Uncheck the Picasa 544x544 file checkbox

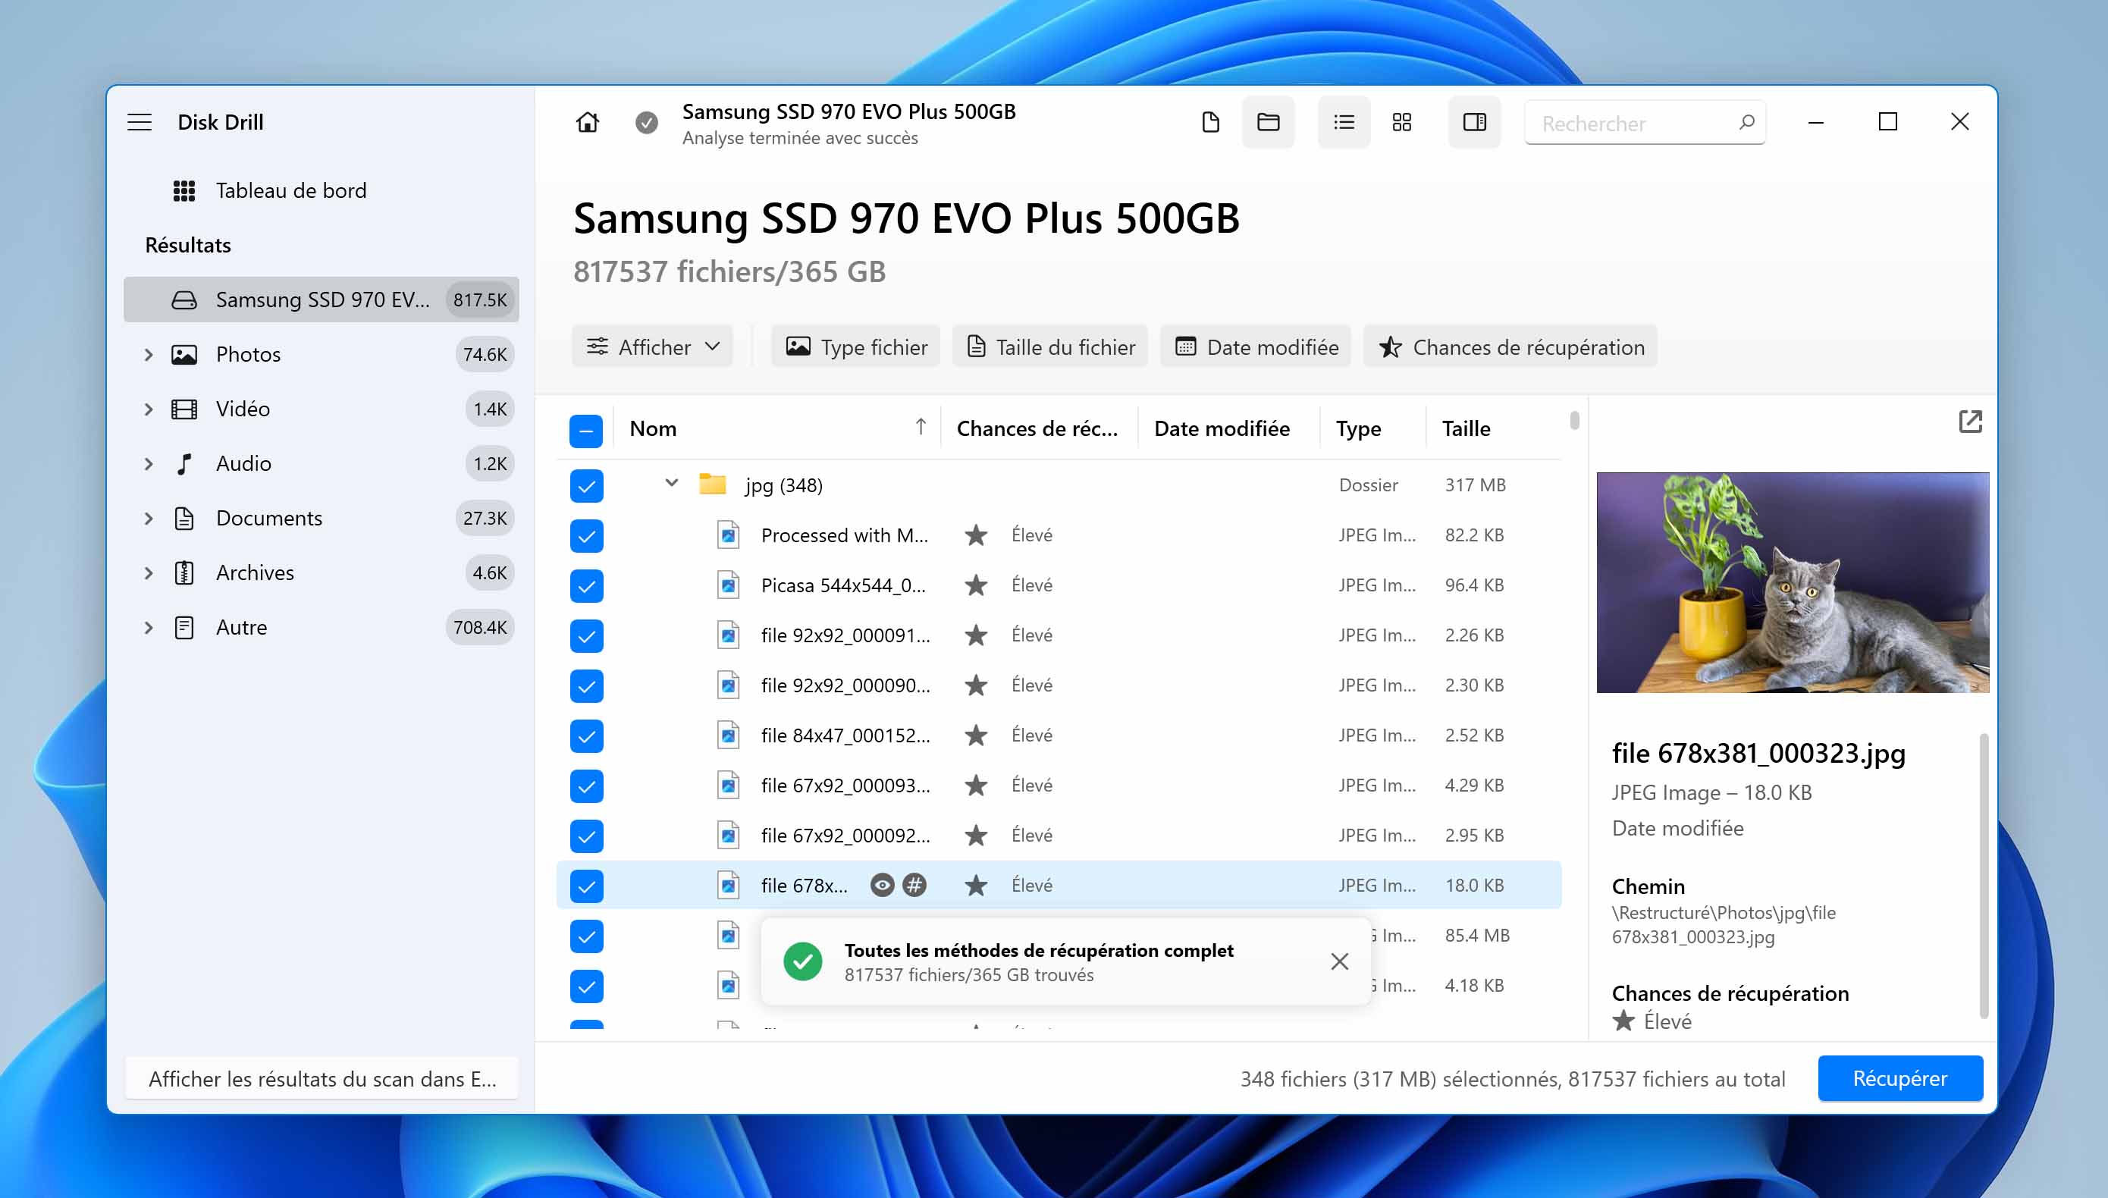(x=586, y=587)
